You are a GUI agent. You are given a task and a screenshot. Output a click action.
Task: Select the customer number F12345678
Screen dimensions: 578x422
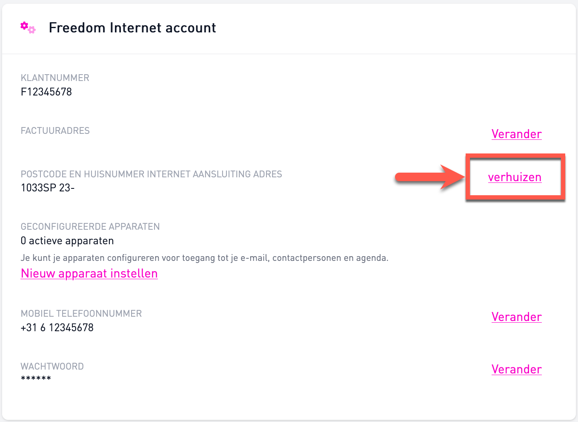46,92
